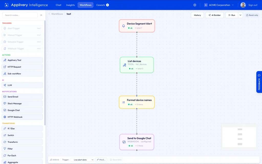Click the bell icon in Device Segment Alert node
Viewport: 262px width, 164px height.
point(124,26)
